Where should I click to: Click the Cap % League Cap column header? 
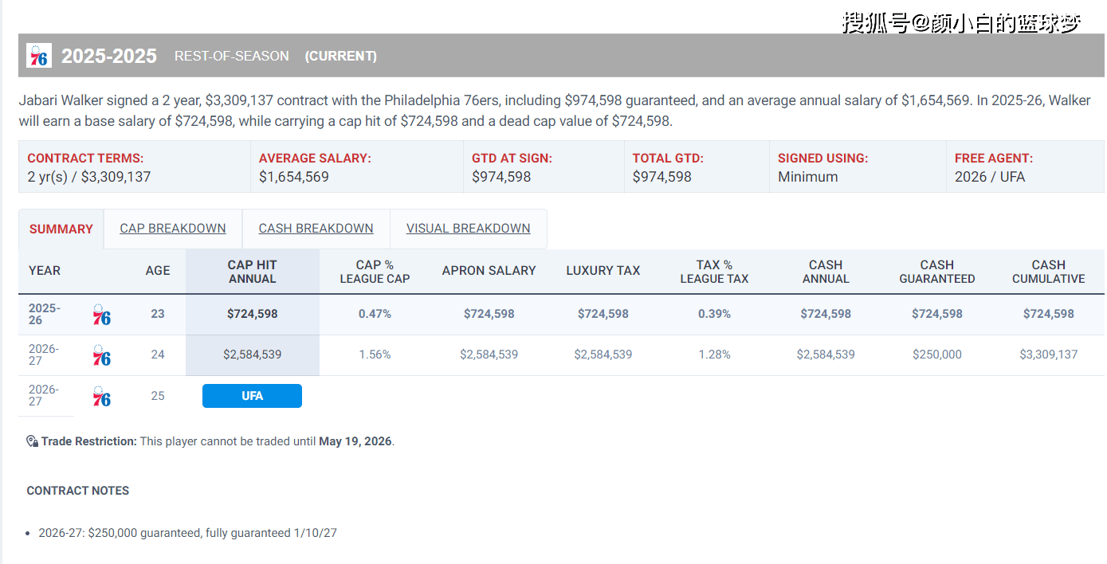point(375,272)
